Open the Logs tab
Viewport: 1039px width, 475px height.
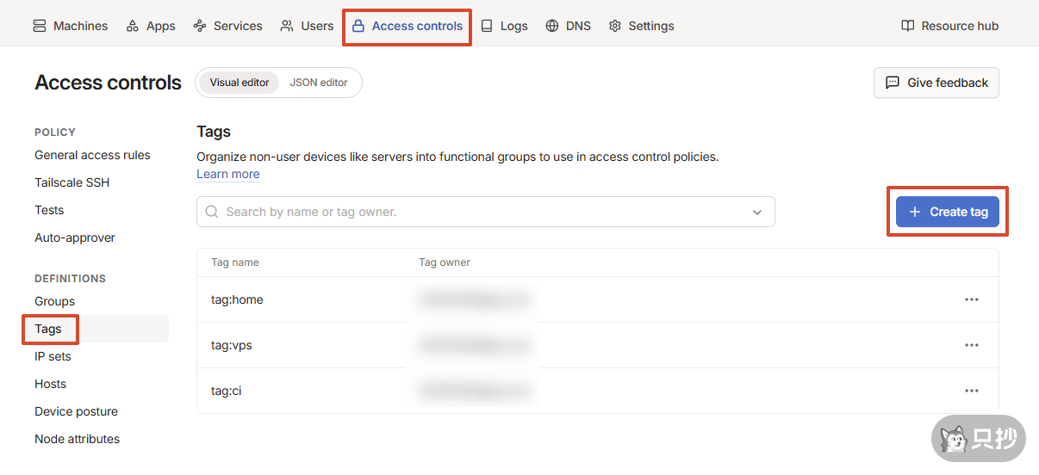coord(504,26)
